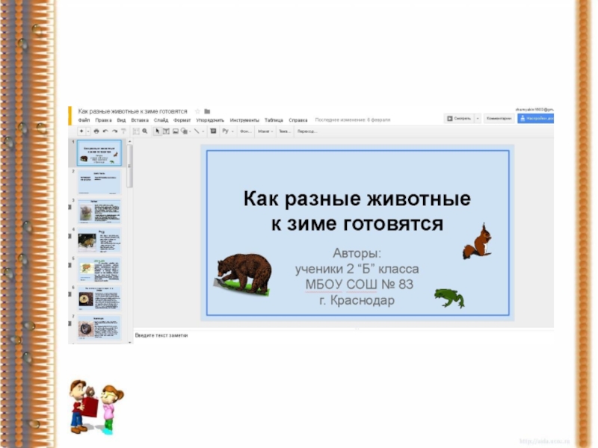
Task: Open the dropdown next to Смотреть
Action: (477, 118)
